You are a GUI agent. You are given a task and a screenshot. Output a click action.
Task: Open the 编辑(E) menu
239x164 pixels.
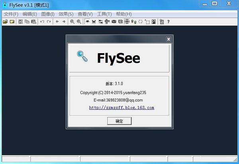(30, 14)
